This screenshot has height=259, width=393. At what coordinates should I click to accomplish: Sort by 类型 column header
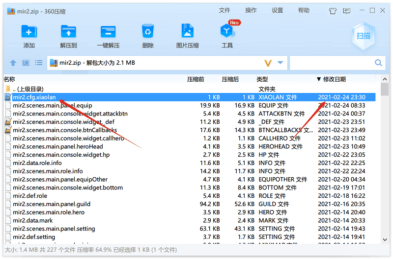coord(262,79)
